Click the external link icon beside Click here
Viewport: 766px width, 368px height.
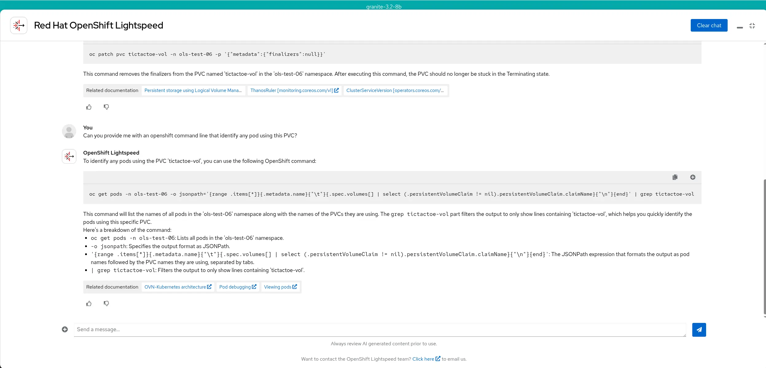tap(438, 358)
